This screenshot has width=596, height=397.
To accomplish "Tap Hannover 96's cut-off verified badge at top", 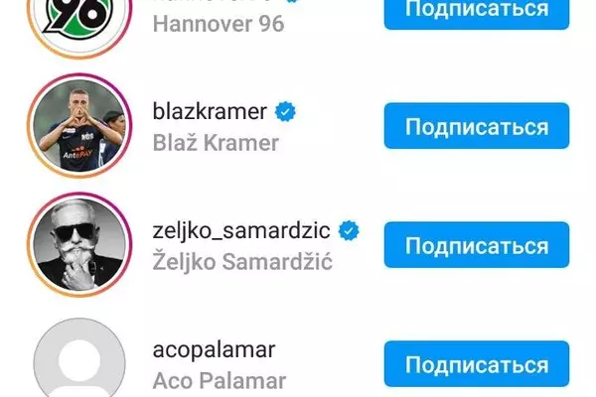I will 292,1.
